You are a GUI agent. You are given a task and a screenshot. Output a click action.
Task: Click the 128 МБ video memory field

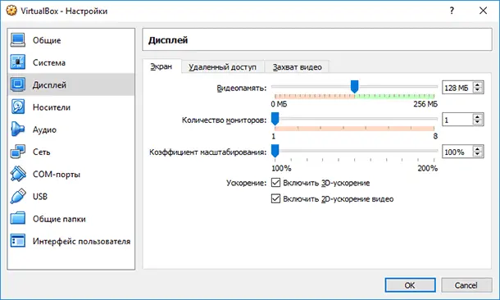click(x=457, y=88)
